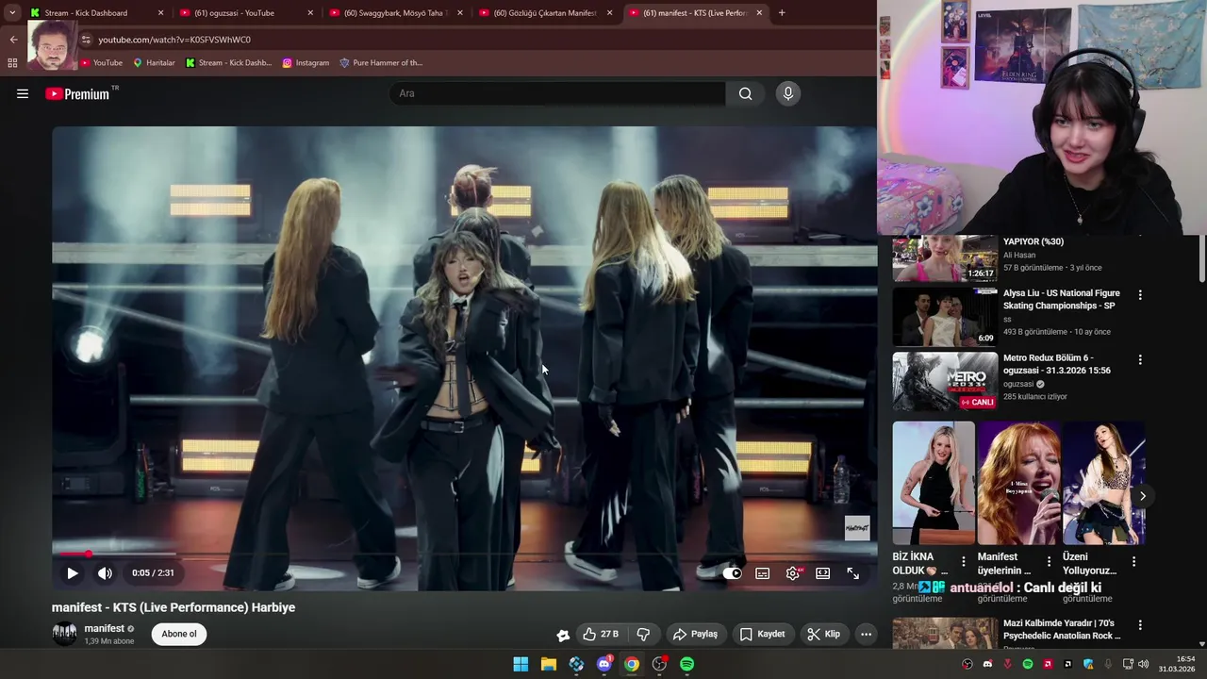The height and width of the screenshot is (679, 1207).
Task: Open the Windows Start menu
Action: coord(521,664)
